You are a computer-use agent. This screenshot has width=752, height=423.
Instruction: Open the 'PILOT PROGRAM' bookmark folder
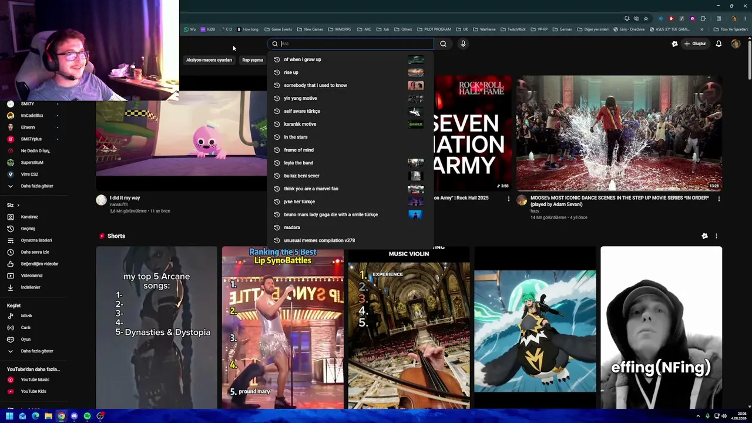(434, 29)
